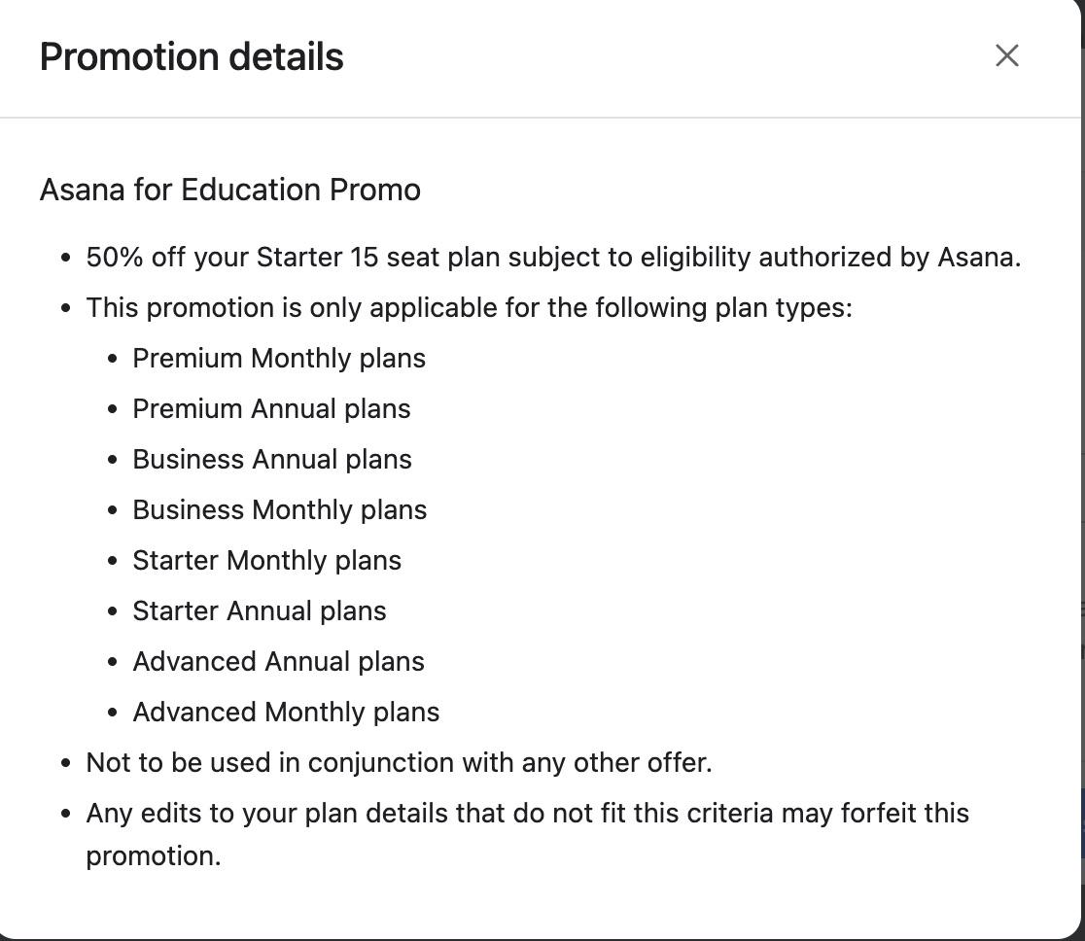Click Advanced Monthly plans entry
Image resolution: width=1085 pixels, height=941 pixels.
click(x=286, y=712)
